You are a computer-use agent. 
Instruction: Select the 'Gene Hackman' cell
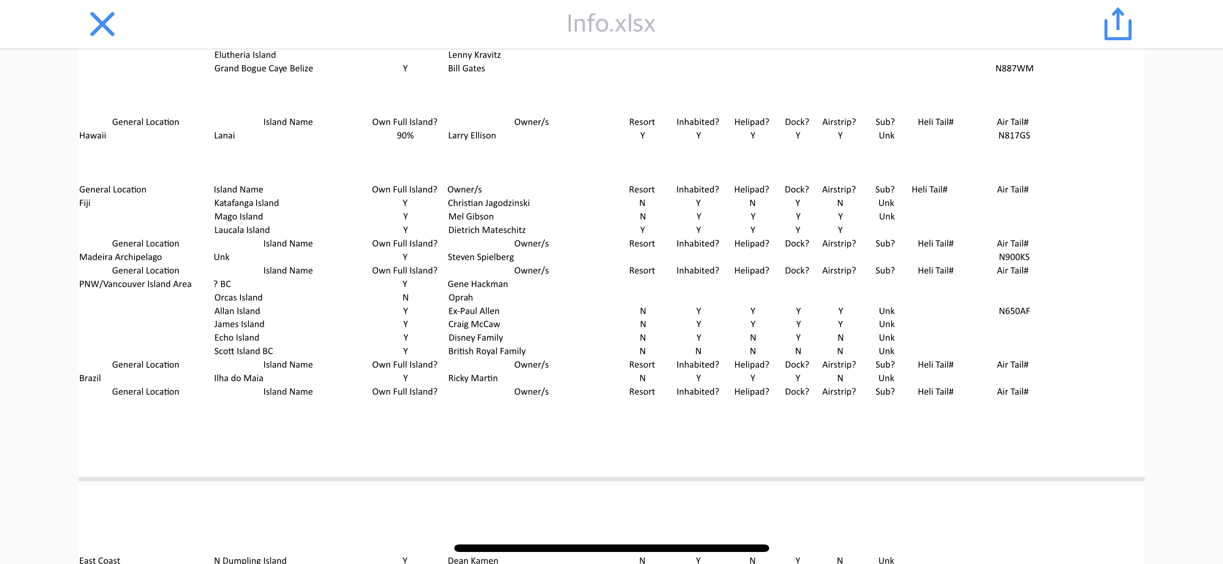tap(478, 284)
